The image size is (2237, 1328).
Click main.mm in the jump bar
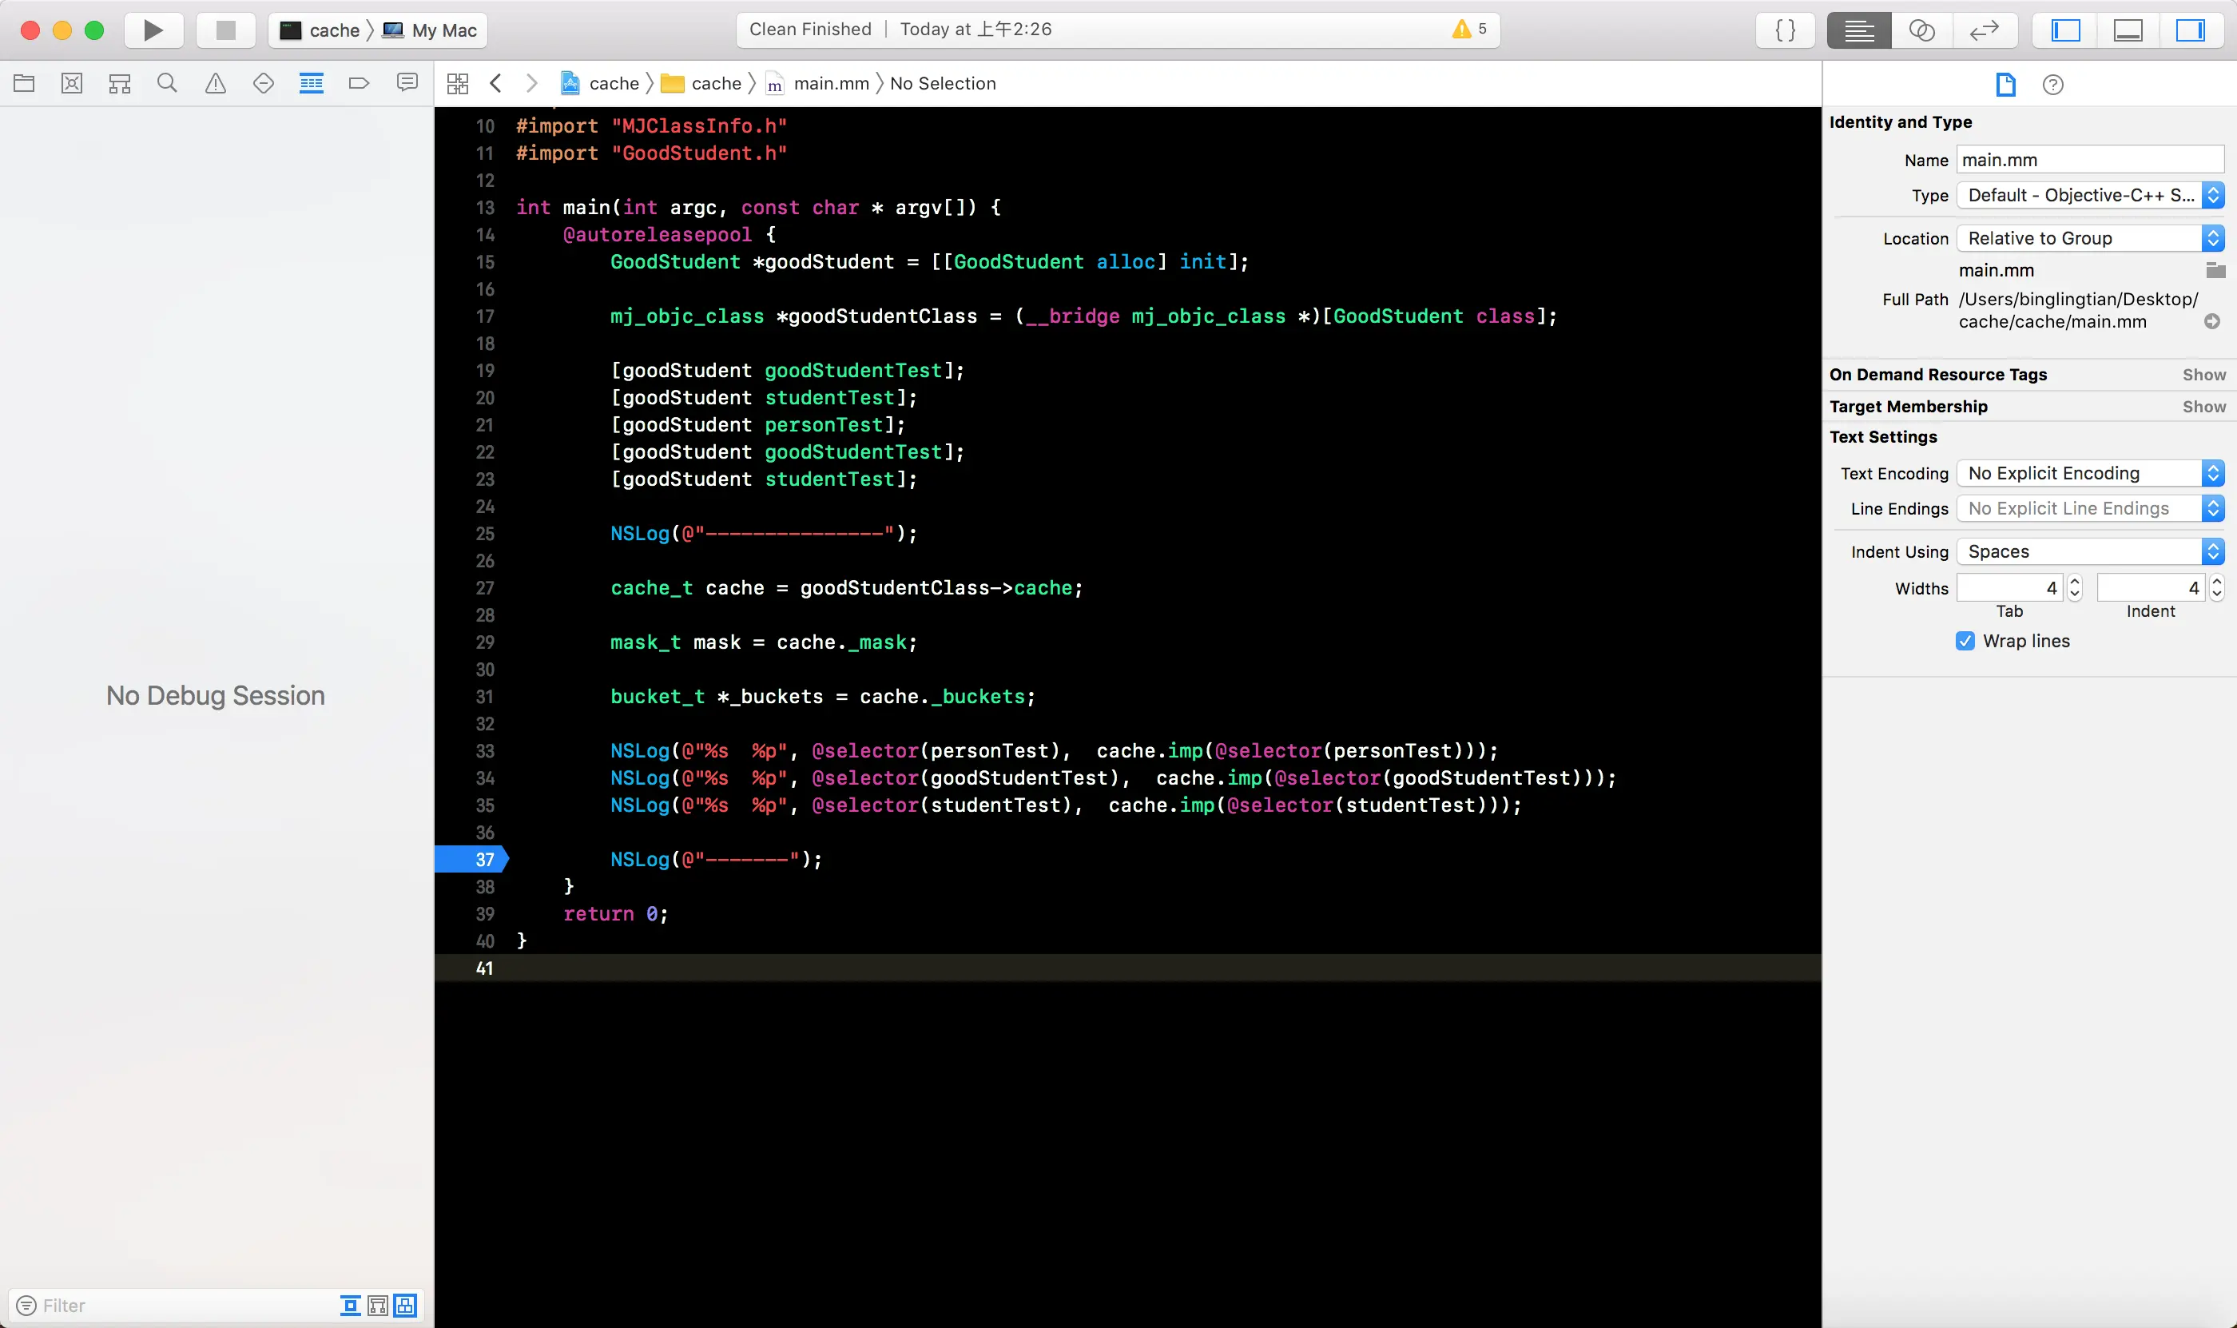(x=830, y=84)
